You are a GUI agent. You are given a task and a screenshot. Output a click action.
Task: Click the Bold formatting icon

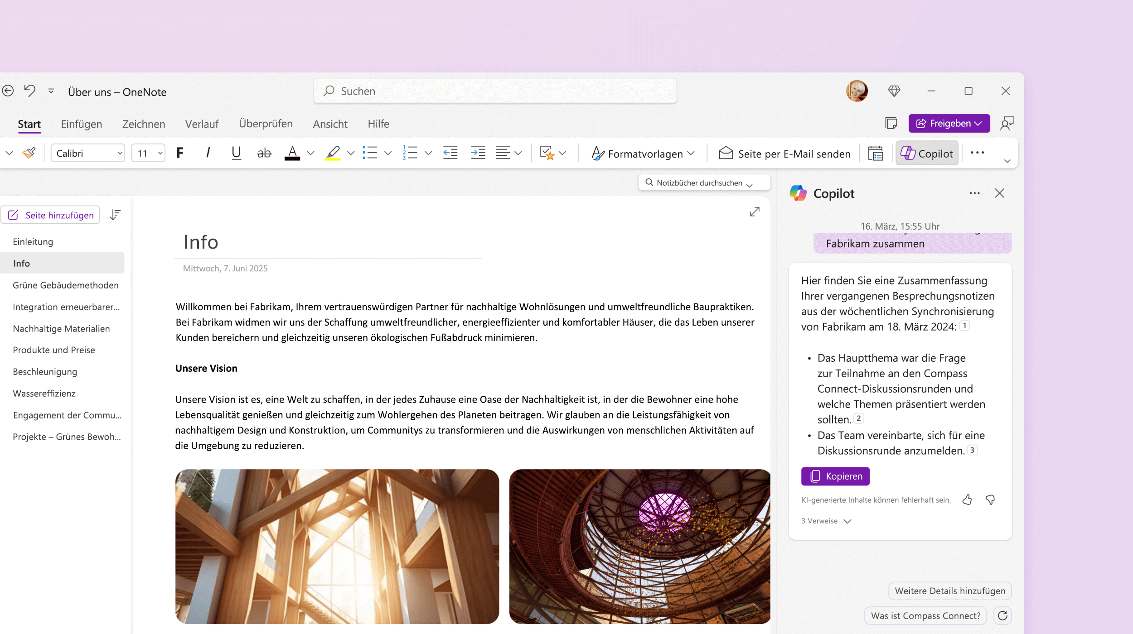tap(179, 153)
